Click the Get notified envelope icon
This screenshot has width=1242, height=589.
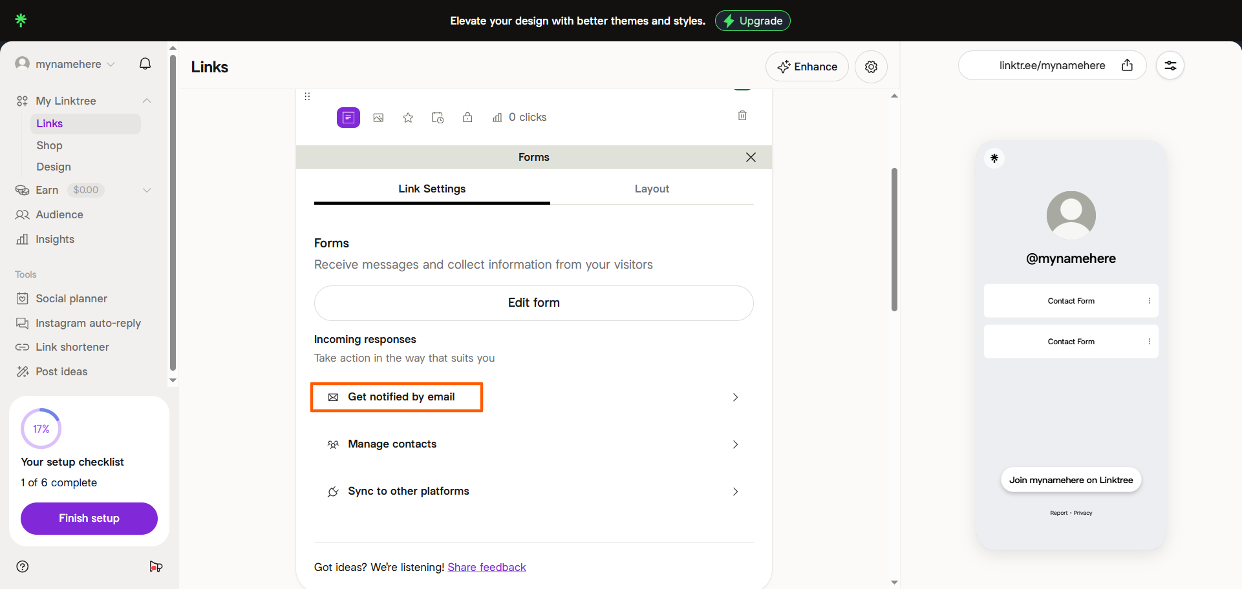[x=333, y=397]
